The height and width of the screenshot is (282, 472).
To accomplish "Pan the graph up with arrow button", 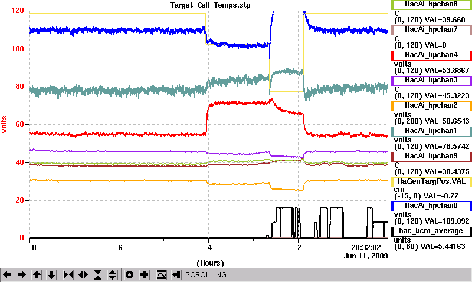I will tap(37, 275).
